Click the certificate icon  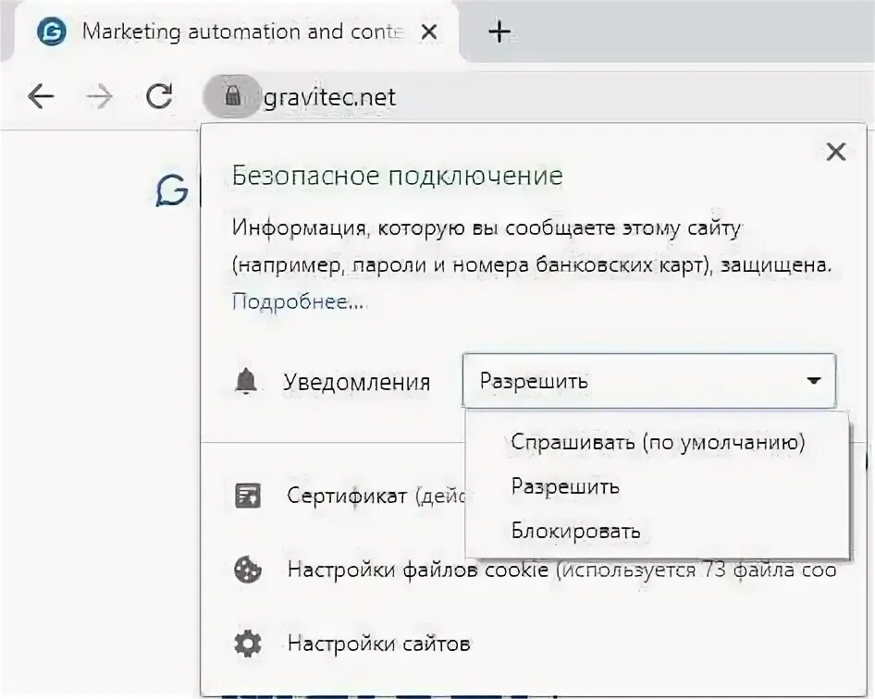[248, 496]
